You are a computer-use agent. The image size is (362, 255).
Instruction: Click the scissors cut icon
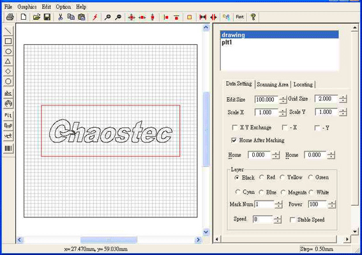coord(61,17)
